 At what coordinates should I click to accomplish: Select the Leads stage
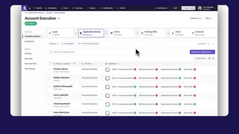60,33
